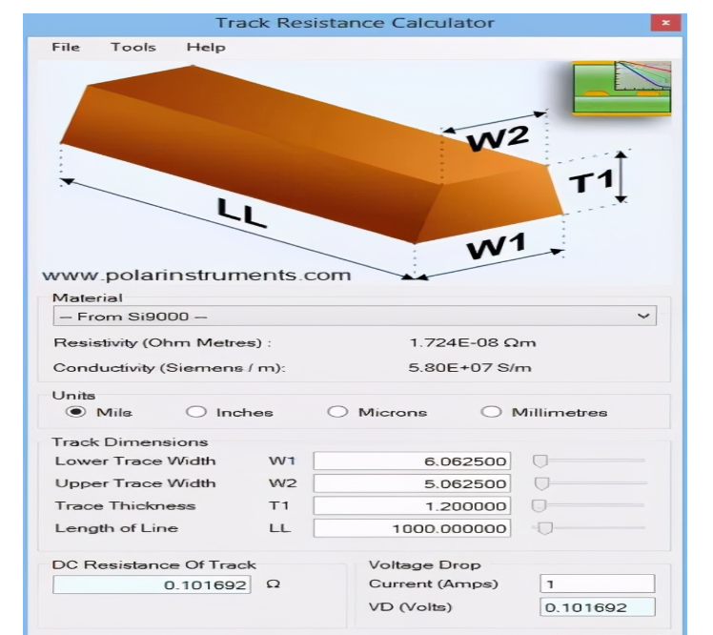
Task: Click the Length of Line LL slider
Action: click(547, 527)
